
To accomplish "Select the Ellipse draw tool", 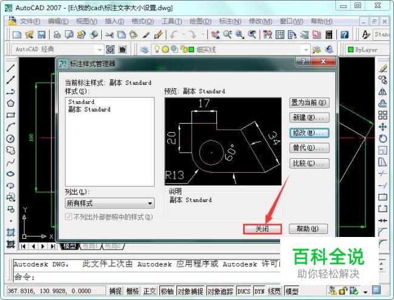I will [x=10, y=174].
